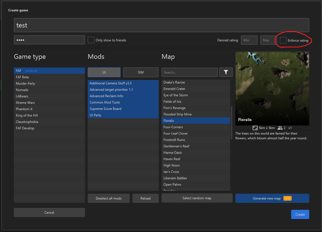The height and width of the screenshot is (232, 322).
Task: Toggle Advanced target priorities 1.1 mod
Action: 123,90
